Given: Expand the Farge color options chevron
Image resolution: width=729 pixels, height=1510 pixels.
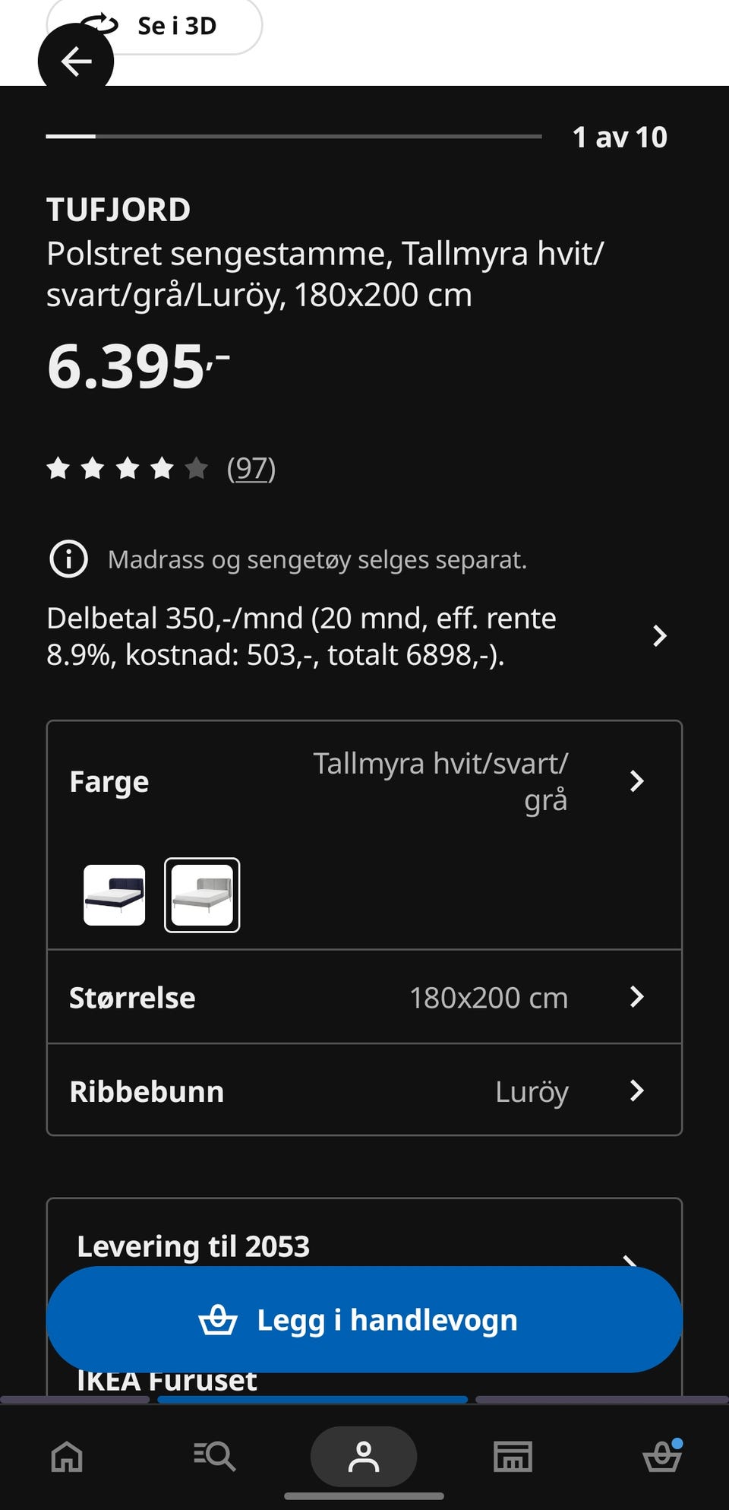Looking at the screenshot, I should [637, 781].
